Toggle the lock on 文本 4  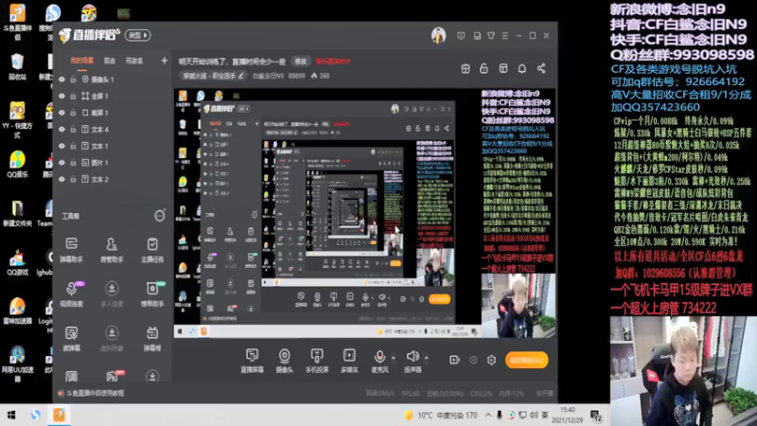click(x=74, y=130)
